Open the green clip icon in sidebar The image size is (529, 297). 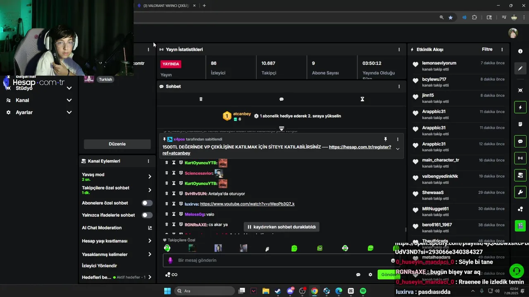(520, 226)
